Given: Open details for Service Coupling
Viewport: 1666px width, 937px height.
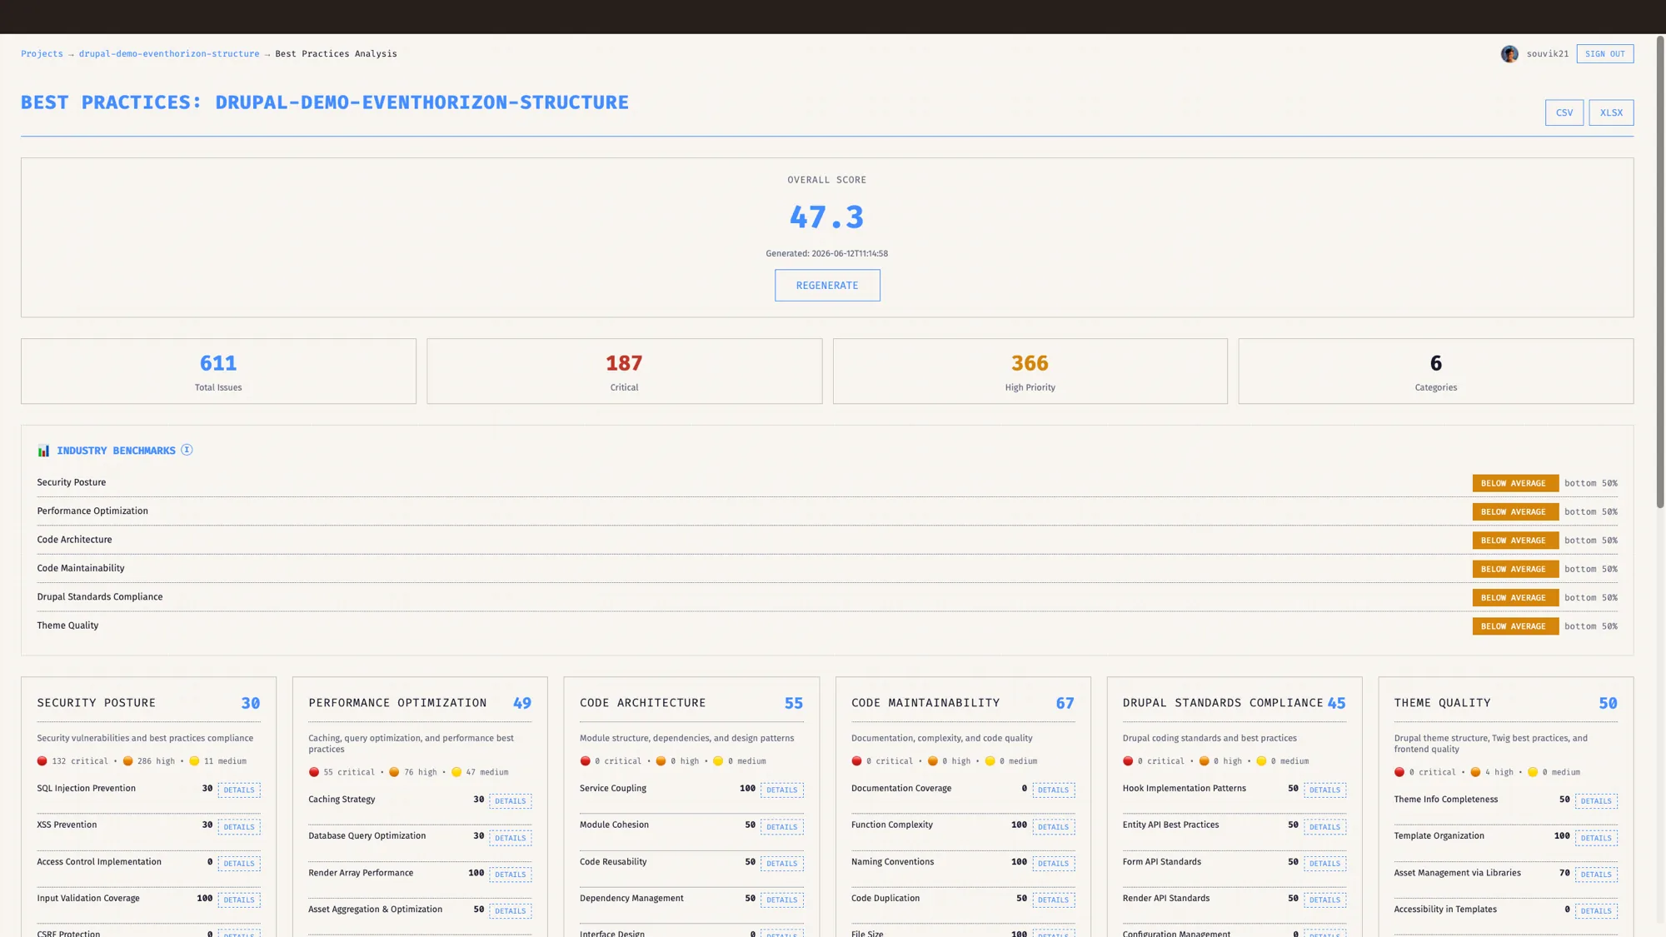Looking at the screenshot, I should coord(782,790).
